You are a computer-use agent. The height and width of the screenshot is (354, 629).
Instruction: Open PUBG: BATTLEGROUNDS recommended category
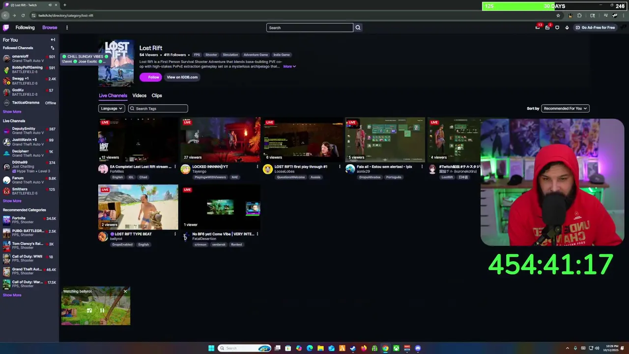click(x=29, y=233)
